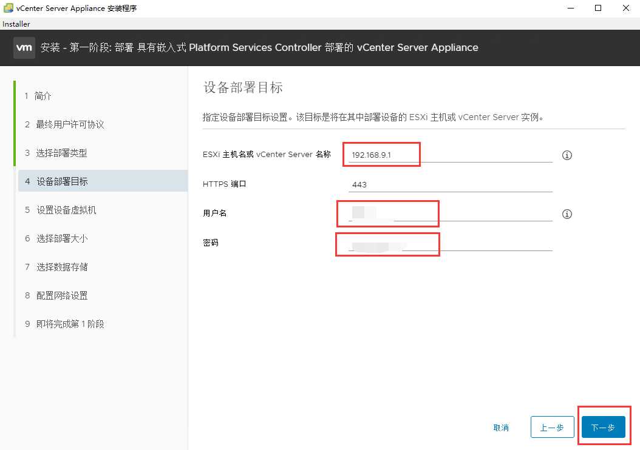Click the 上一步 button

(552, 427)
